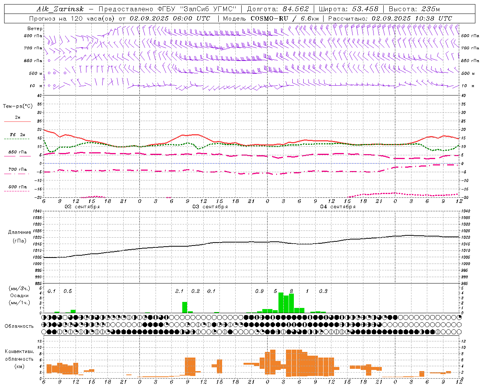Select the 0.3 precipitation total value
The width and height of the screenshot is (481, 385).
coord(323,291)
